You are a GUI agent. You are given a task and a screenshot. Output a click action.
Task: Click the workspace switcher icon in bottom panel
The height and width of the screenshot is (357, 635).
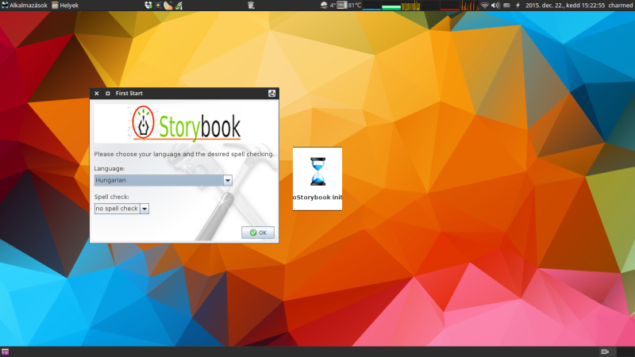point(605,351)
